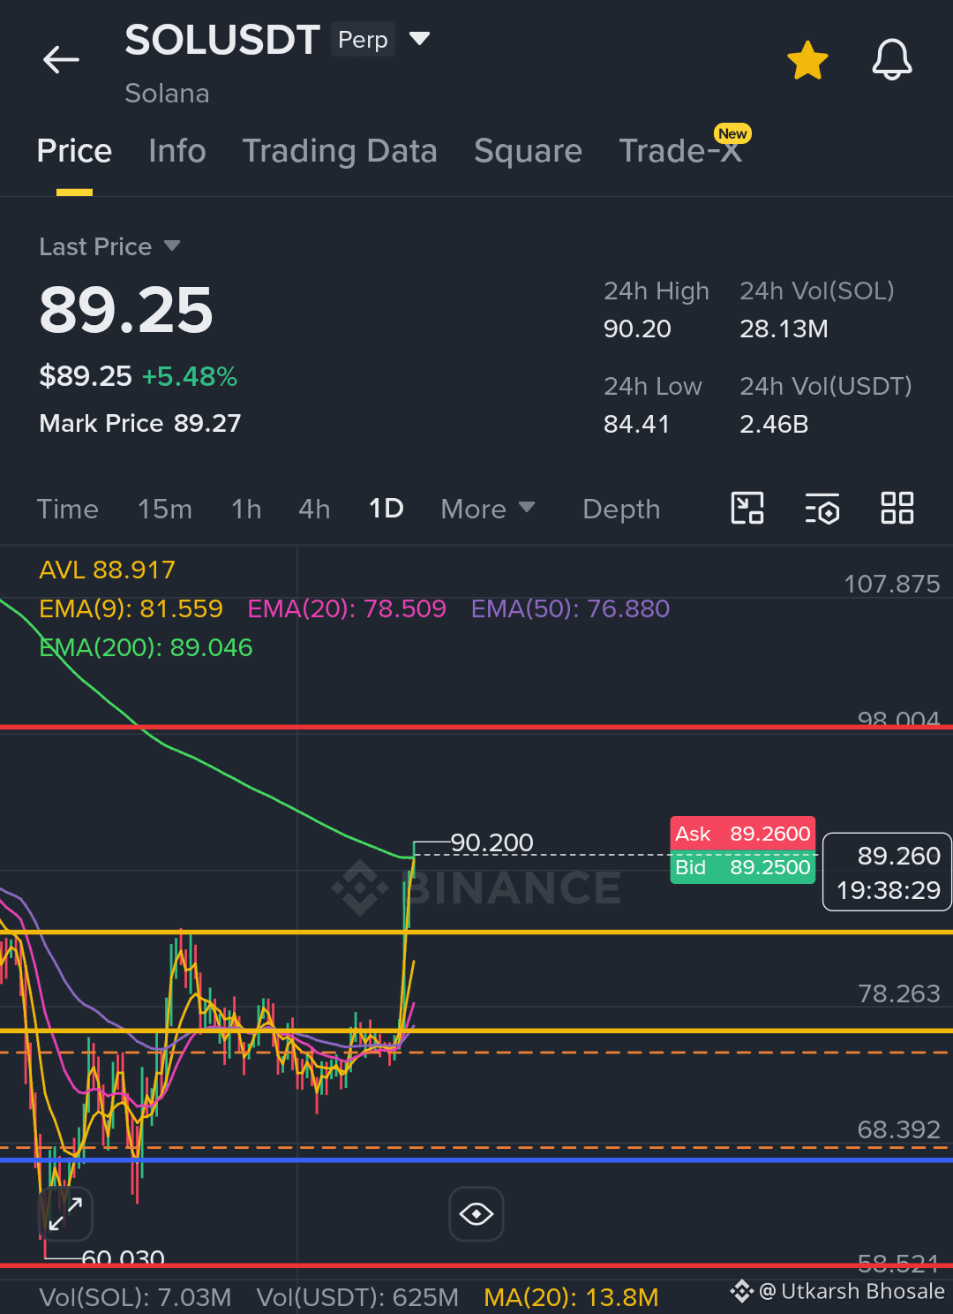This screenshot has height=1314, width=953.
Task: Open chart indicator settings icon
Action: pyautogui.click(x=822, y=509)
